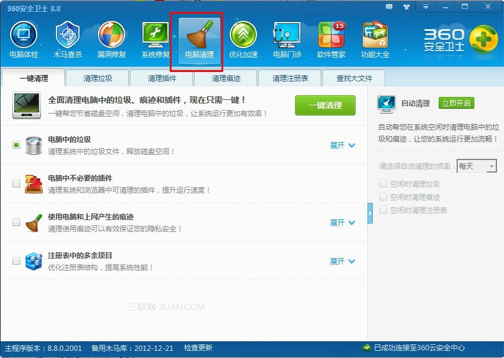This screenshot has height=358, width=504.
Task: Click the 主程序版本：8.8.0.2001 text
Action: (x=43, y=348)
